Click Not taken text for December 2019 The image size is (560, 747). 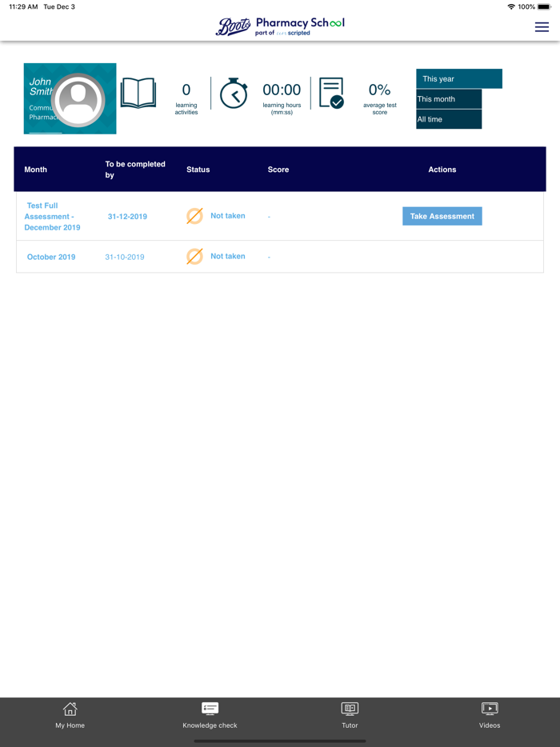pyautogui.click(x=228, y=216)
